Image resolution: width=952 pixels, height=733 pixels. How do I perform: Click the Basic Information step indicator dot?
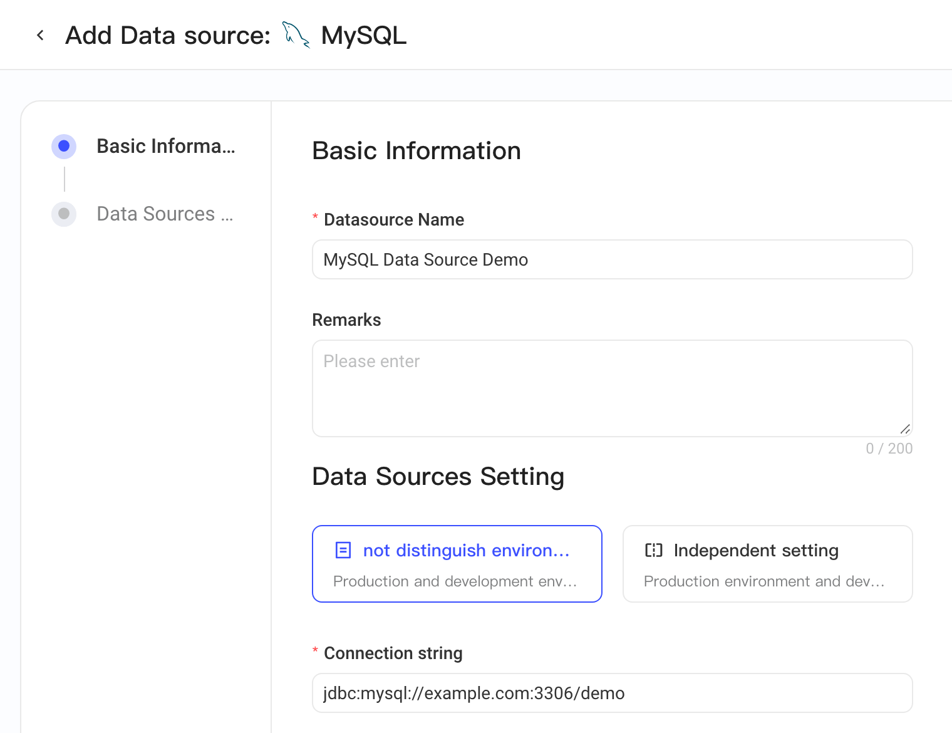(64, 146)
